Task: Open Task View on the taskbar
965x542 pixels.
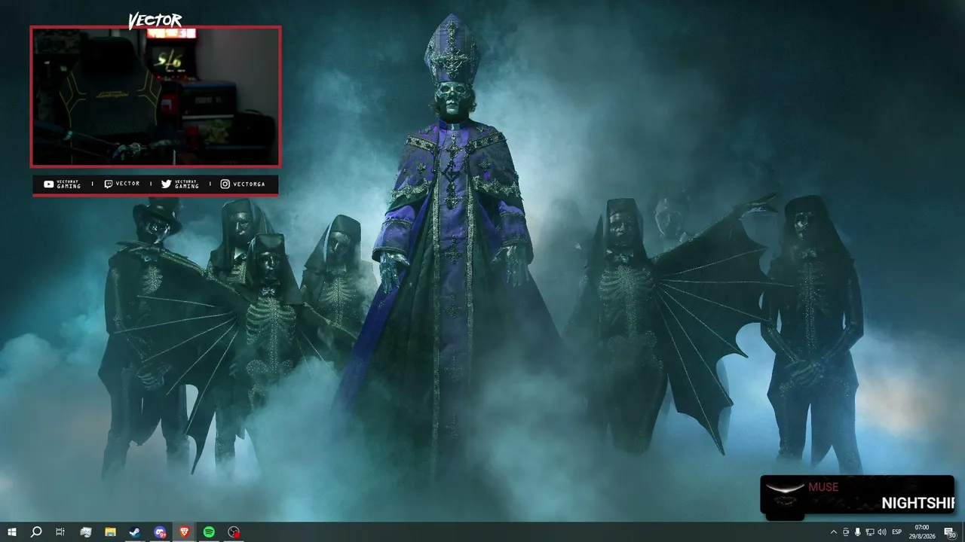Action: pyautogui.click(x=60, y=532)
